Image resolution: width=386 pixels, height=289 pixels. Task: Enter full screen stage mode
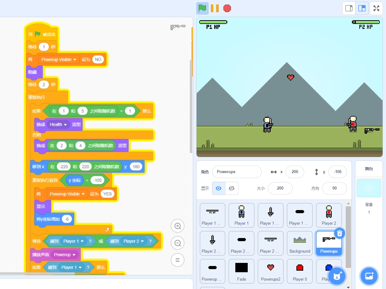click(x=376, y=8)
